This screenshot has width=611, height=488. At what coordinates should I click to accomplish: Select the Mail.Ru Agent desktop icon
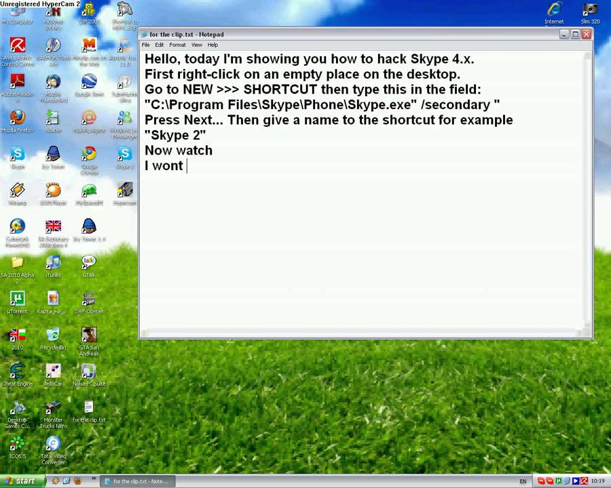pos(89,121)
